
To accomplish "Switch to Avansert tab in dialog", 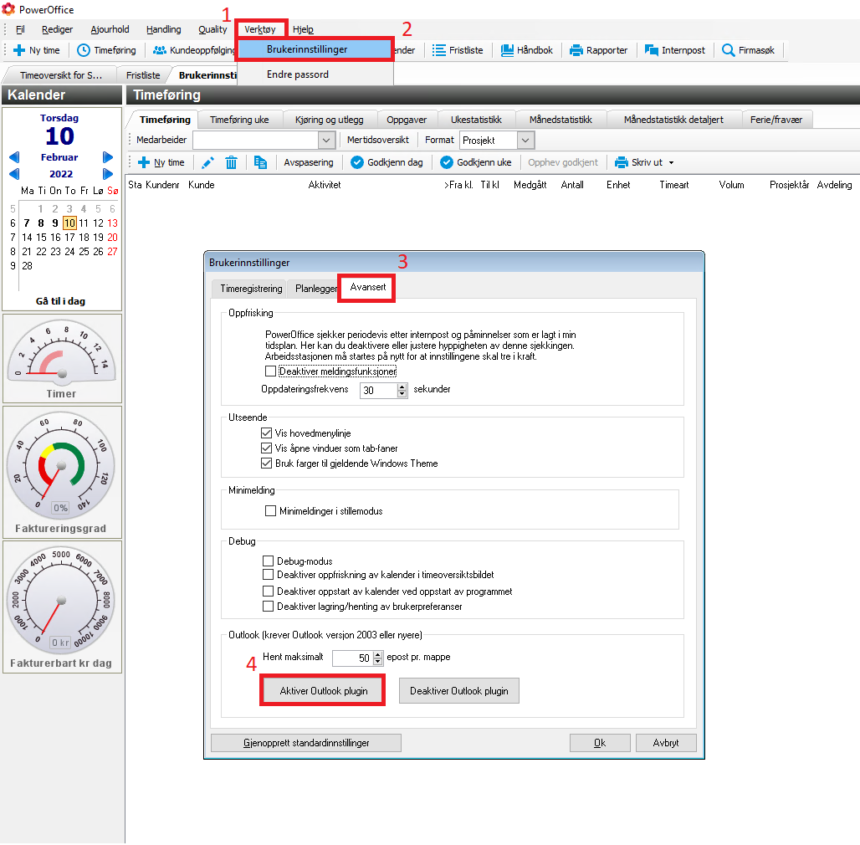I will coord(368,287).
